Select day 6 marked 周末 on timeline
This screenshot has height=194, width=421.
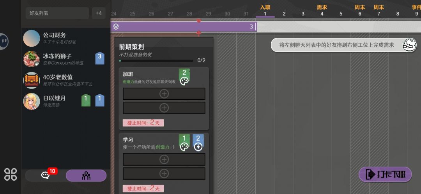[360, 11]
